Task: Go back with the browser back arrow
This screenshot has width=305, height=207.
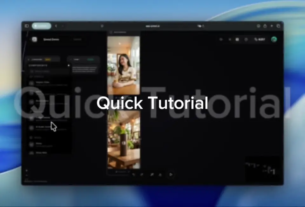Action: coord(56,26)
